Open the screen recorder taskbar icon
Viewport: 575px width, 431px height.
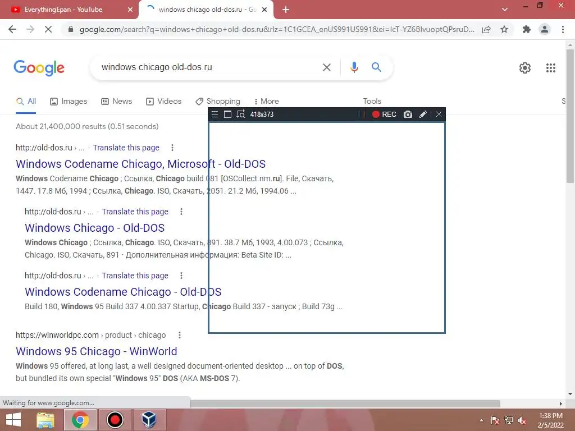[115, 420]
